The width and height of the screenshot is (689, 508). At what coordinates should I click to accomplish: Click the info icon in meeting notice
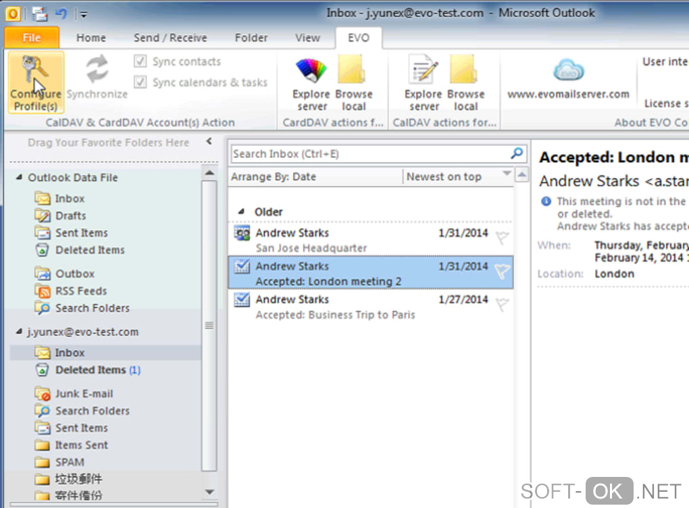pos(546,201)
